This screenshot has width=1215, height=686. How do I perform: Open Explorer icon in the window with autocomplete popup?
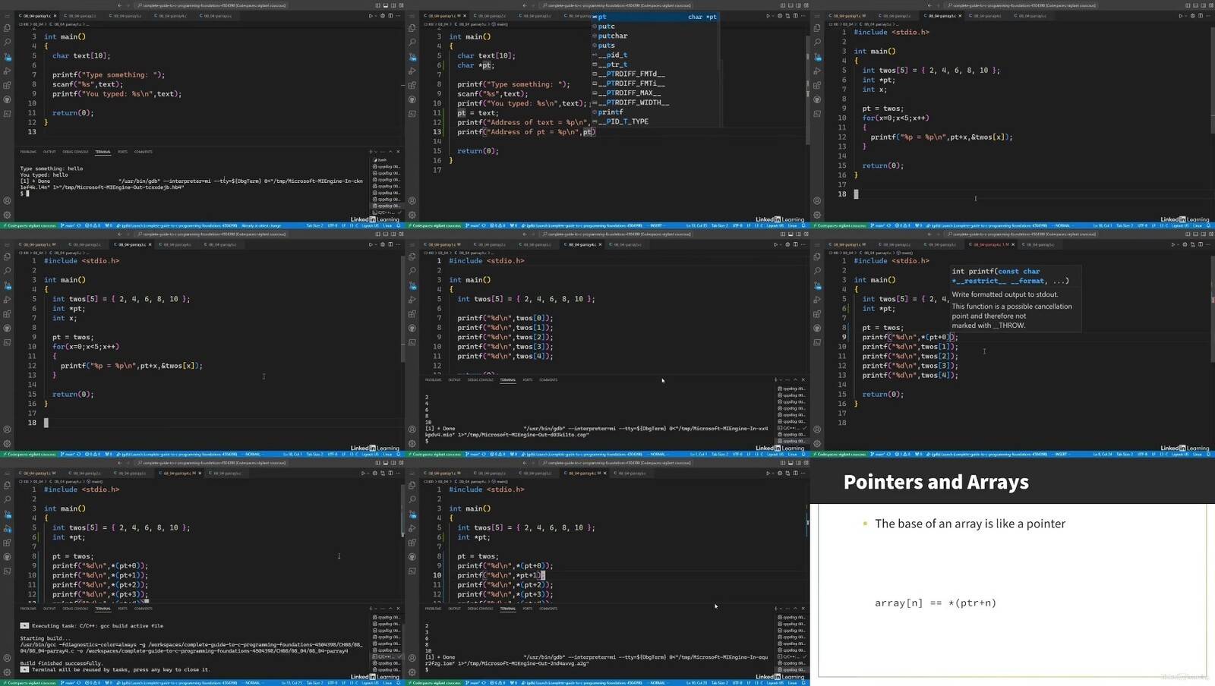[x=412, y=28]
